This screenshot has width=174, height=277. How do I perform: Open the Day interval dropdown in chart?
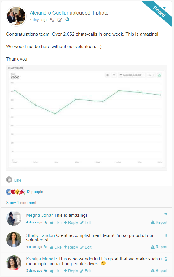151,75
